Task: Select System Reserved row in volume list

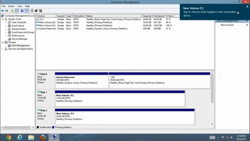Action: point(104,29)
